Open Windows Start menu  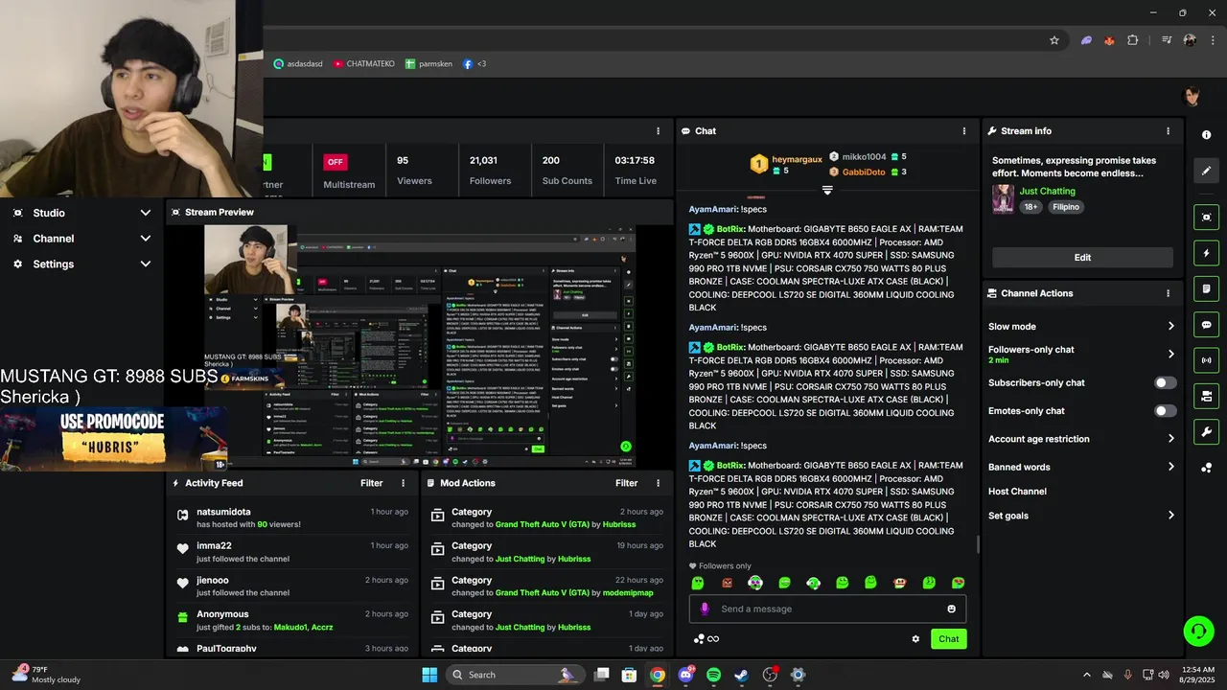click(428, 675)
